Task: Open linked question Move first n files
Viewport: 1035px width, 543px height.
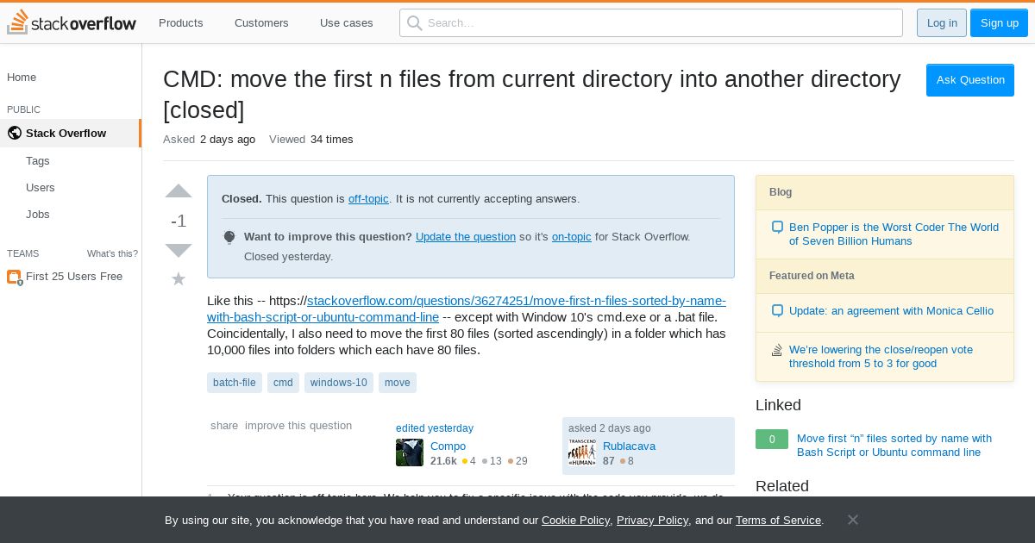Action: pos(894,446)
